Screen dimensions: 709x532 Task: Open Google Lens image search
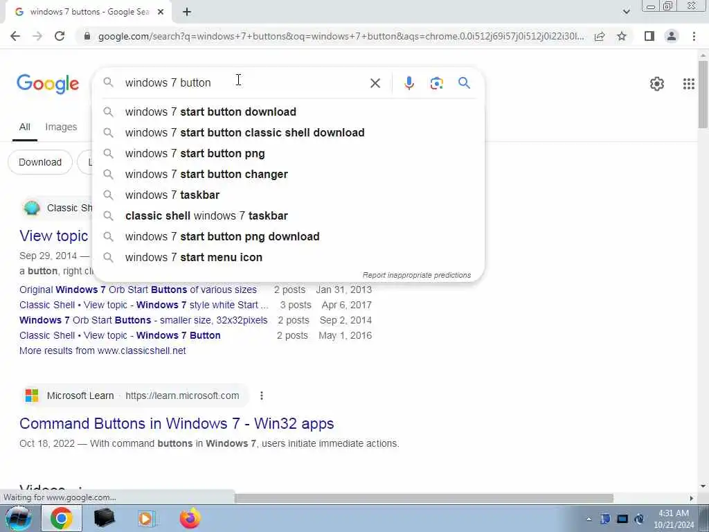pyautogui.click(x=436, y=83)
